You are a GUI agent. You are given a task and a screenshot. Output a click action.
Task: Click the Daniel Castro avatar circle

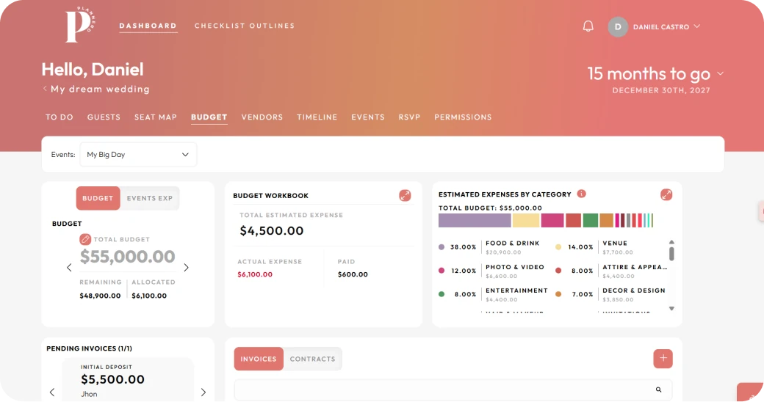(618, 26)
